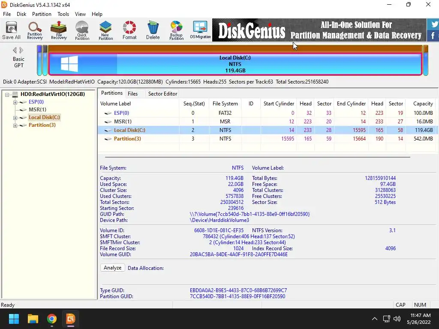This screenshot has height=329, width=439.
Task: Open the taskbar clock showing 11:47 AM
Action: [x=418, y=319]
